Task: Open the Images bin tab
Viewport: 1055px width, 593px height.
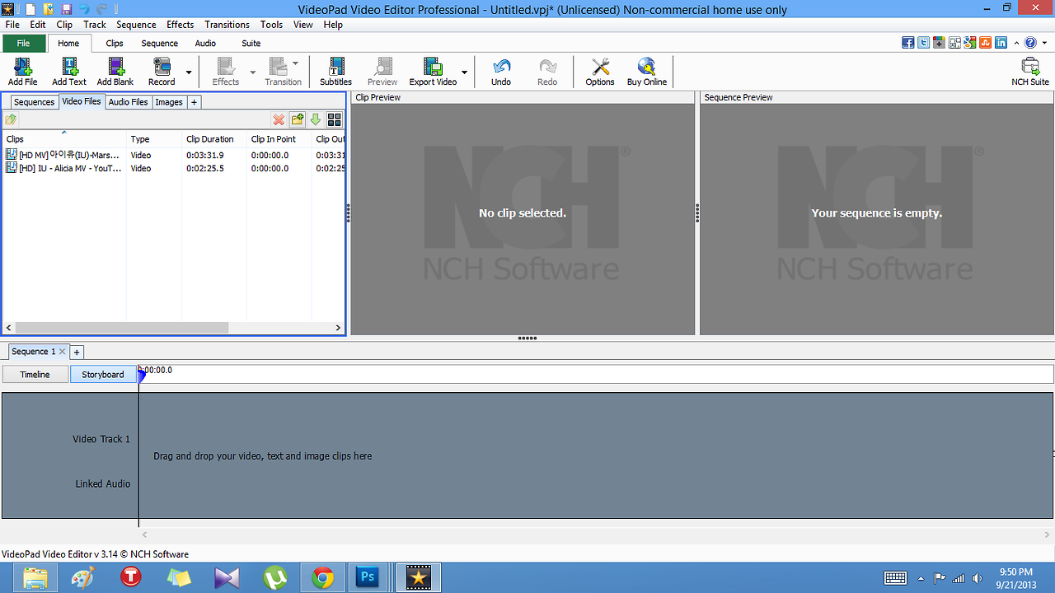Action: (x=169, y=102)
